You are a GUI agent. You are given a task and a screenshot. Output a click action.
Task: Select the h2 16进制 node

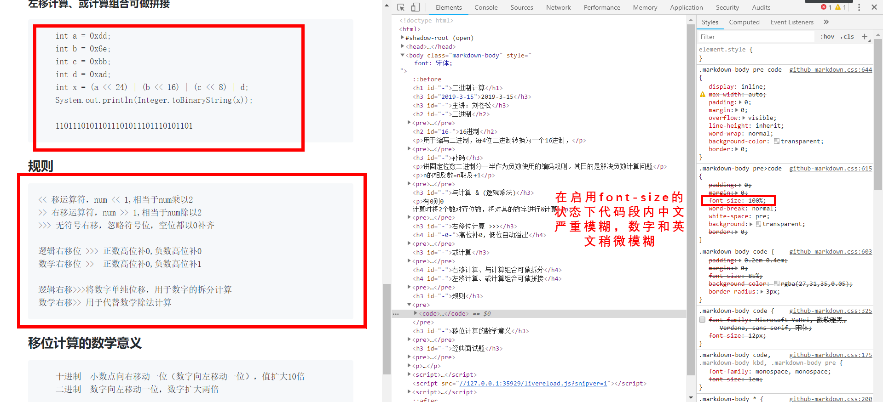click(x=455, y=132)
